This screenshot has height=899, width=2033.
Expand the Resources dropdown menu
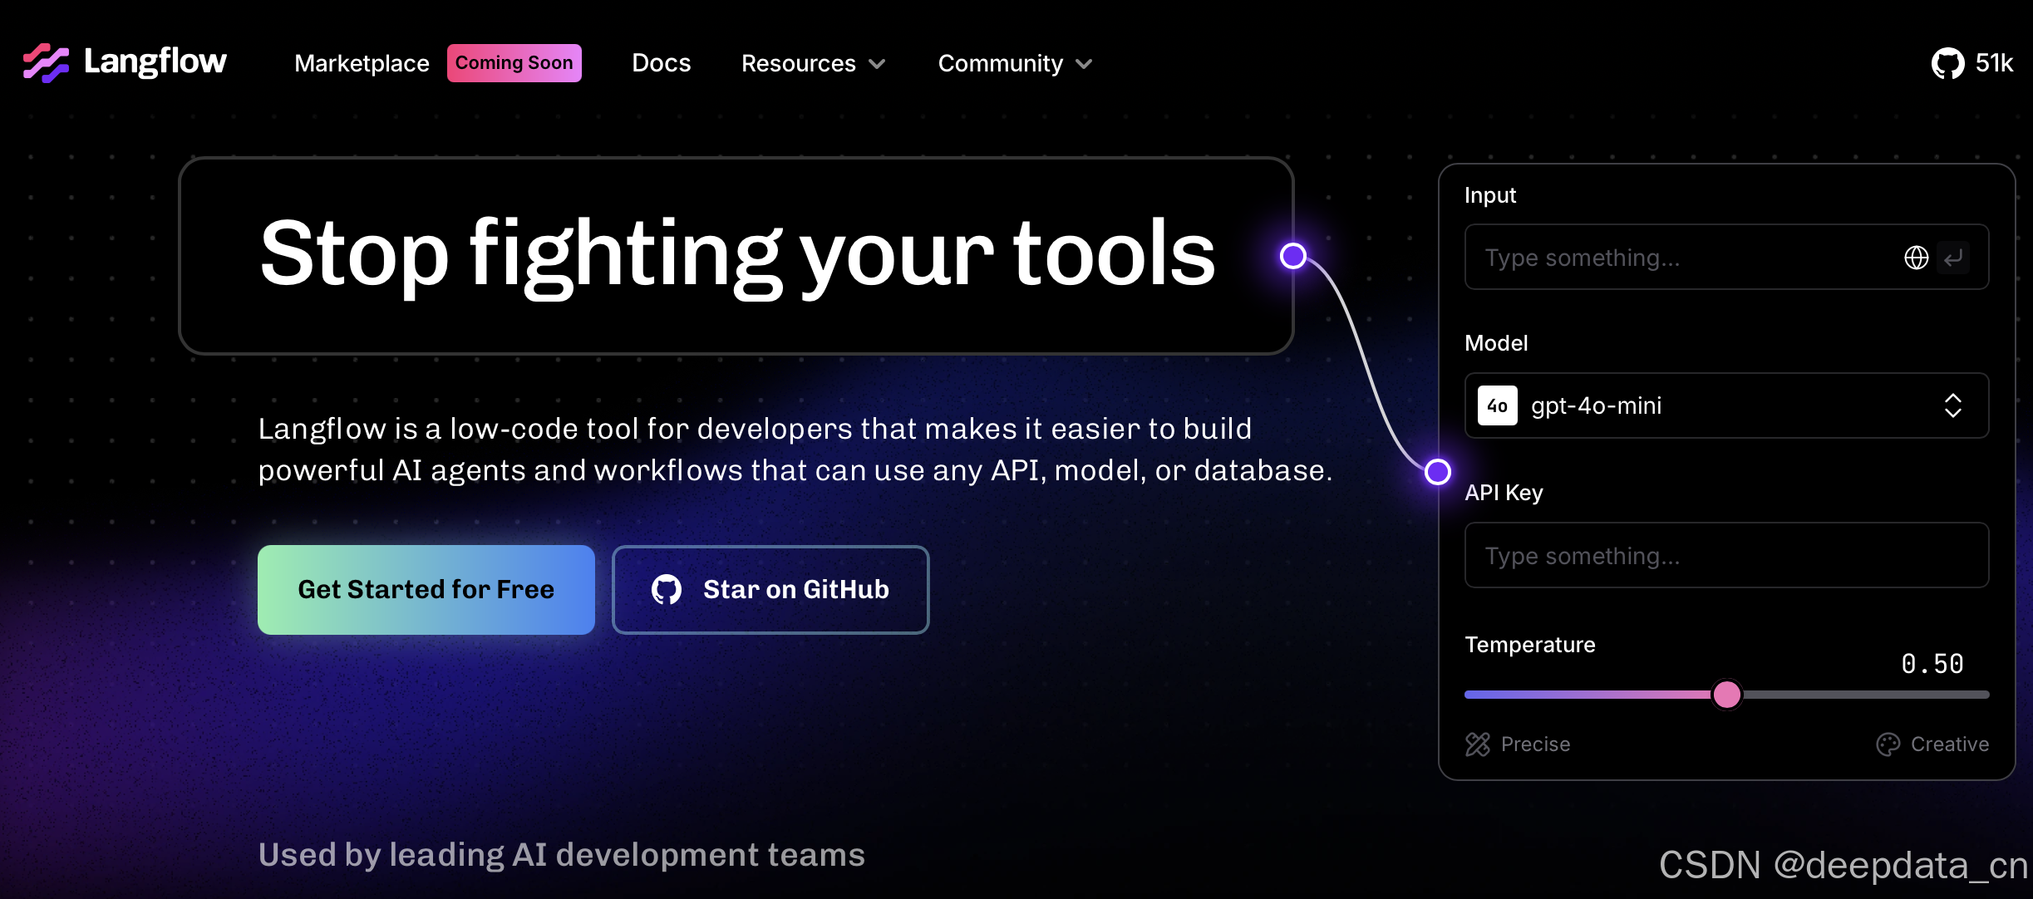(x=813, y=63)
